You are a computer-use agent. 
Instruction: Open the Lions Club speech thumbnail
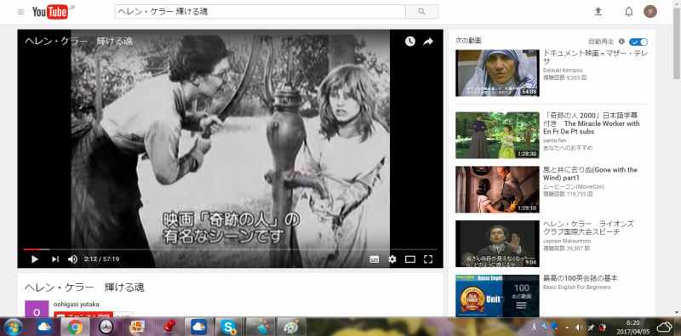(497, 243)
